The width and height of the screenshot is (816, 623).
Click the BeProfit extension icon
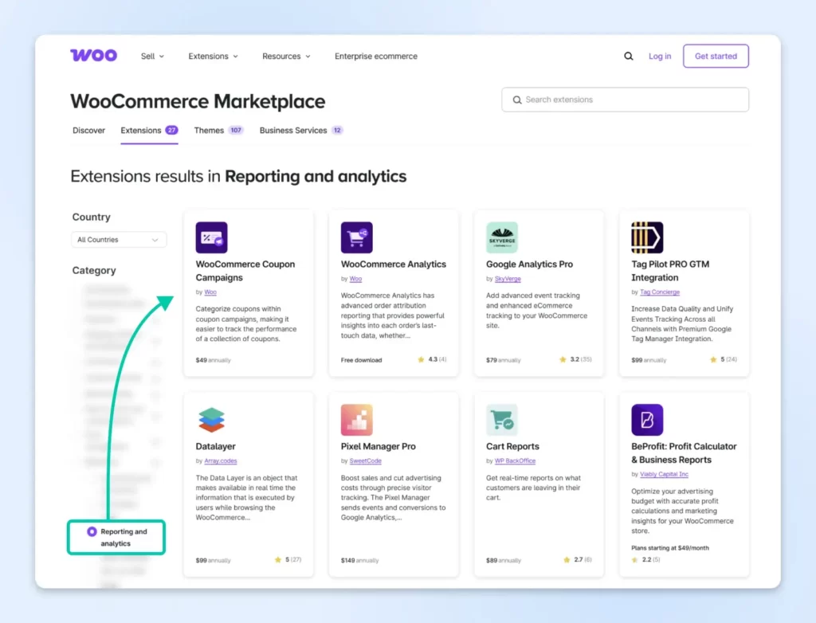pyautogui.click(x=647, y=420)
